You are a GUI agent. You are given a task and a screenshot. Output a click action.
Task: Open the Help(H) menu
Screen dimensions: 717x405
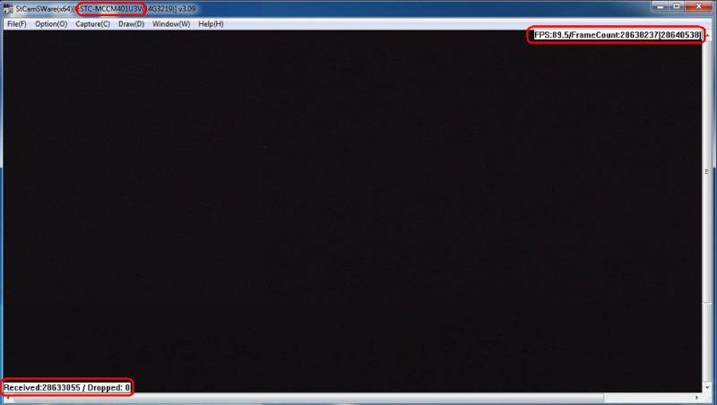tap(211, 24)
